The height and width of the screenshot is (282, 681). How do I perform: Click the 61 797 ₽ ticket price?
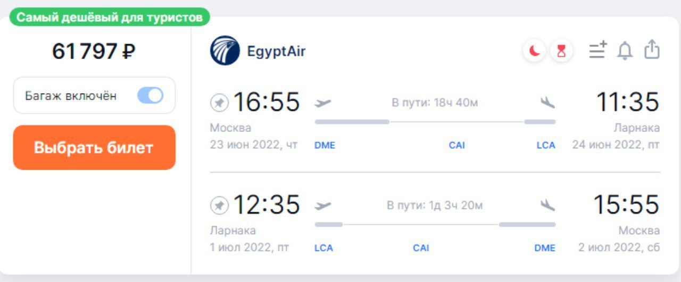[94, 52]
